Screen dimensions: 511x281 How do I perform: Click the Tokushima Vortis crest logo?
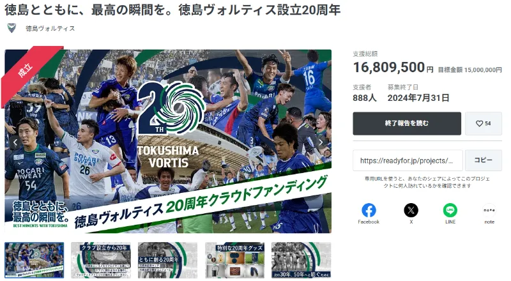[11, 28]
